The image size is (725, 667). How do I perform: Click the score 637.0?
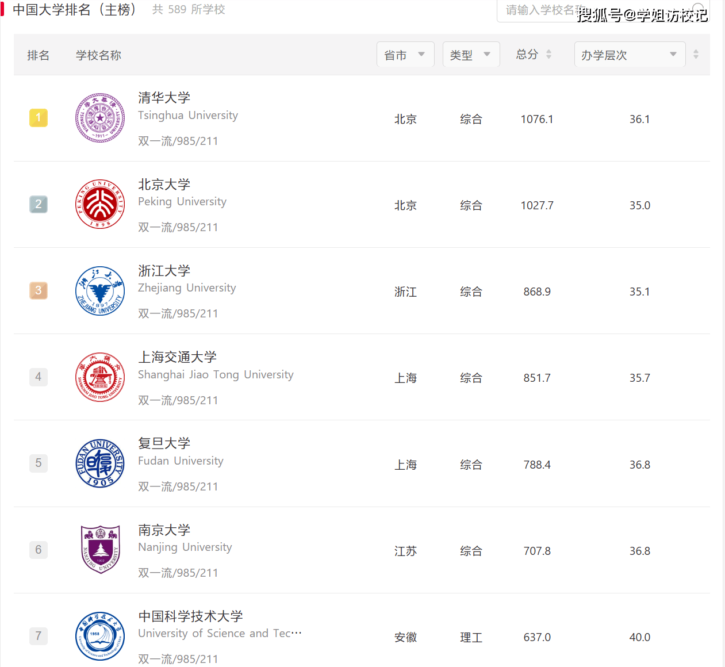click(x=537, y=637)
